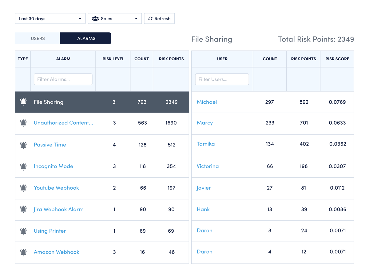Click the bell icon beside Youtube Webhook
Screen dimensions: 369x277
click(23, 188)
